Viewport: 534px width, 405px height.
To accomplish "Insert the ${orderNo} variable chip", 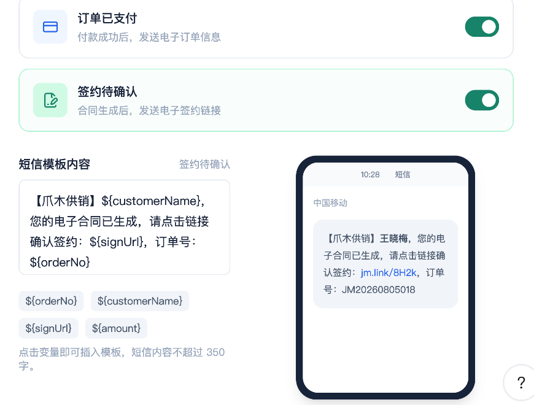I will (51, 301).
